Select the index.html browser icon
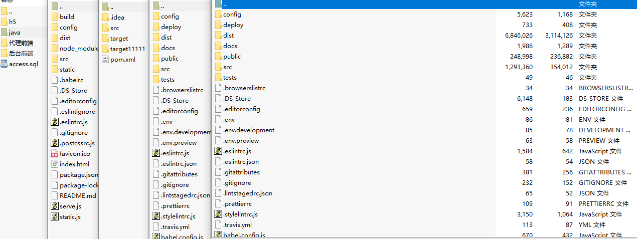The width and height of the screenshot is (637, 239). [55, 164]
